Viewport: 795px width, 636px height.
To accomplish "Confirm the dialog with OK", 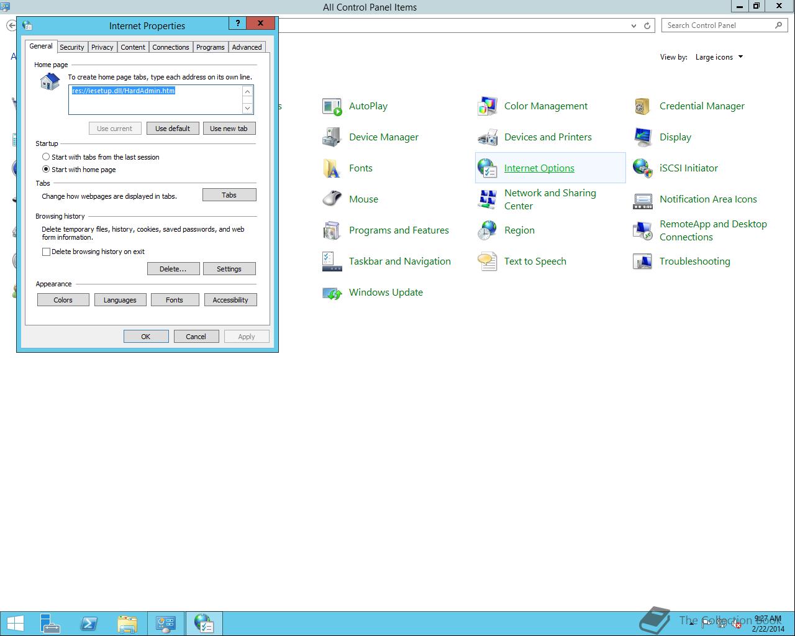I will tap(146, 337).
